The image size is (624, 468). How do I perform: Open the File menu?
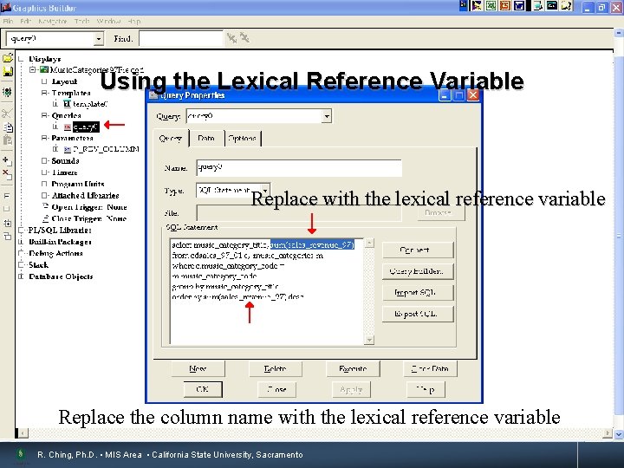tap(8, 21)
